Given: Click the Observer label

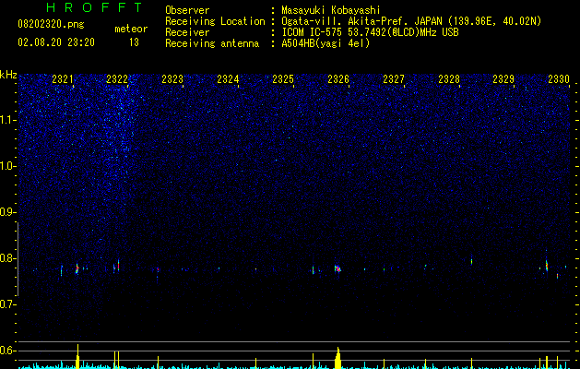Looking at the screenshot, I should [187, 10].
